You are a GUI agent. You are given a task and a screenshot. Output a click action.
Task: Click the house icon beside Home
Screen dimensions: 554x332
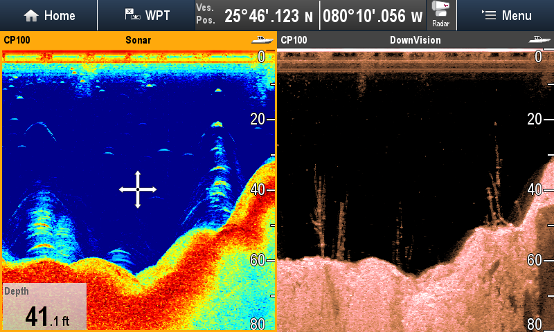pos(31,15)
